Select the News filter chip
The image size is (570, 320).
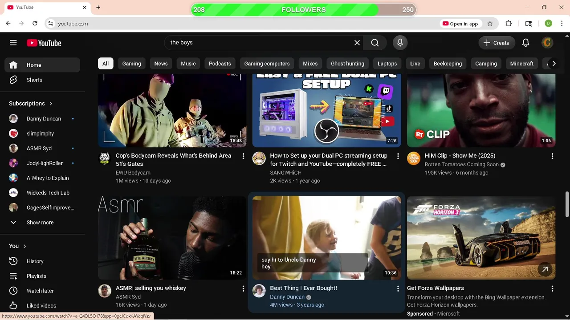click(161, 64)
